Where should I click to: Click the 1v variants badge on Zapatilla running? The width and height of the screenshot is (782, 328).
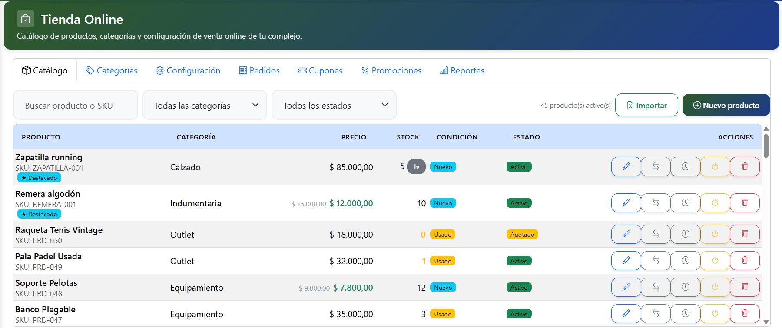click(416, 167)
